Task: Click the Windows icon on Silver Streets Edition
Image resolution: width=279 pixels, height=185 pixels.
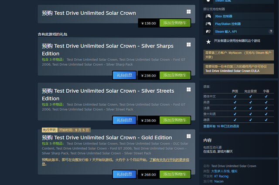Action: [189, 89]
